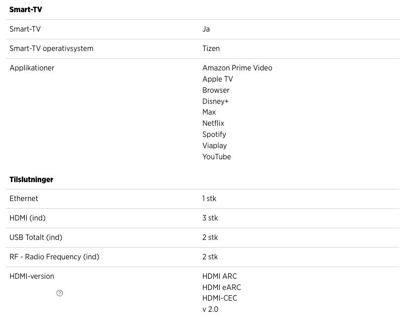This screenshot has width=411, height=322.
Task: Click Viaplay in the applications list
Action: pyautogui.click(x=214, y=146)
